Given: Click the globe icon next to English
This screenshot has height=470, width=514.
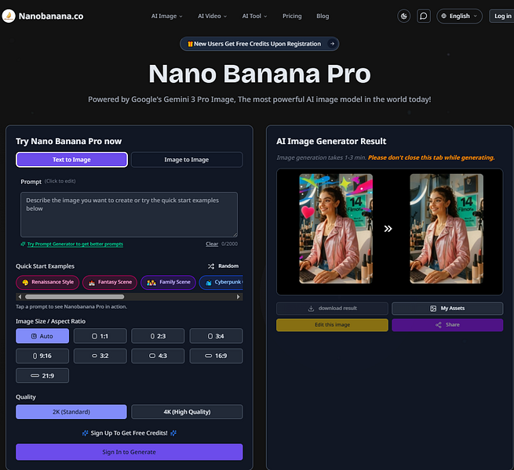Looking at the screenshot, I should point(444,16).
